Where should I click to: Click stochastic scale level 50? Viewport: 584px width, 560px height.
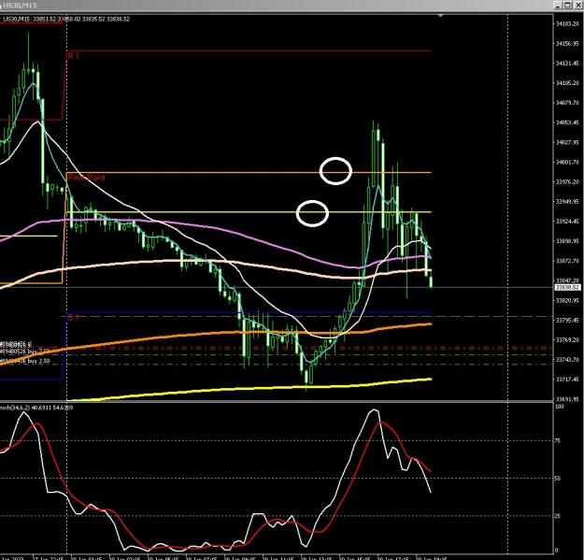tap(558, 478)
